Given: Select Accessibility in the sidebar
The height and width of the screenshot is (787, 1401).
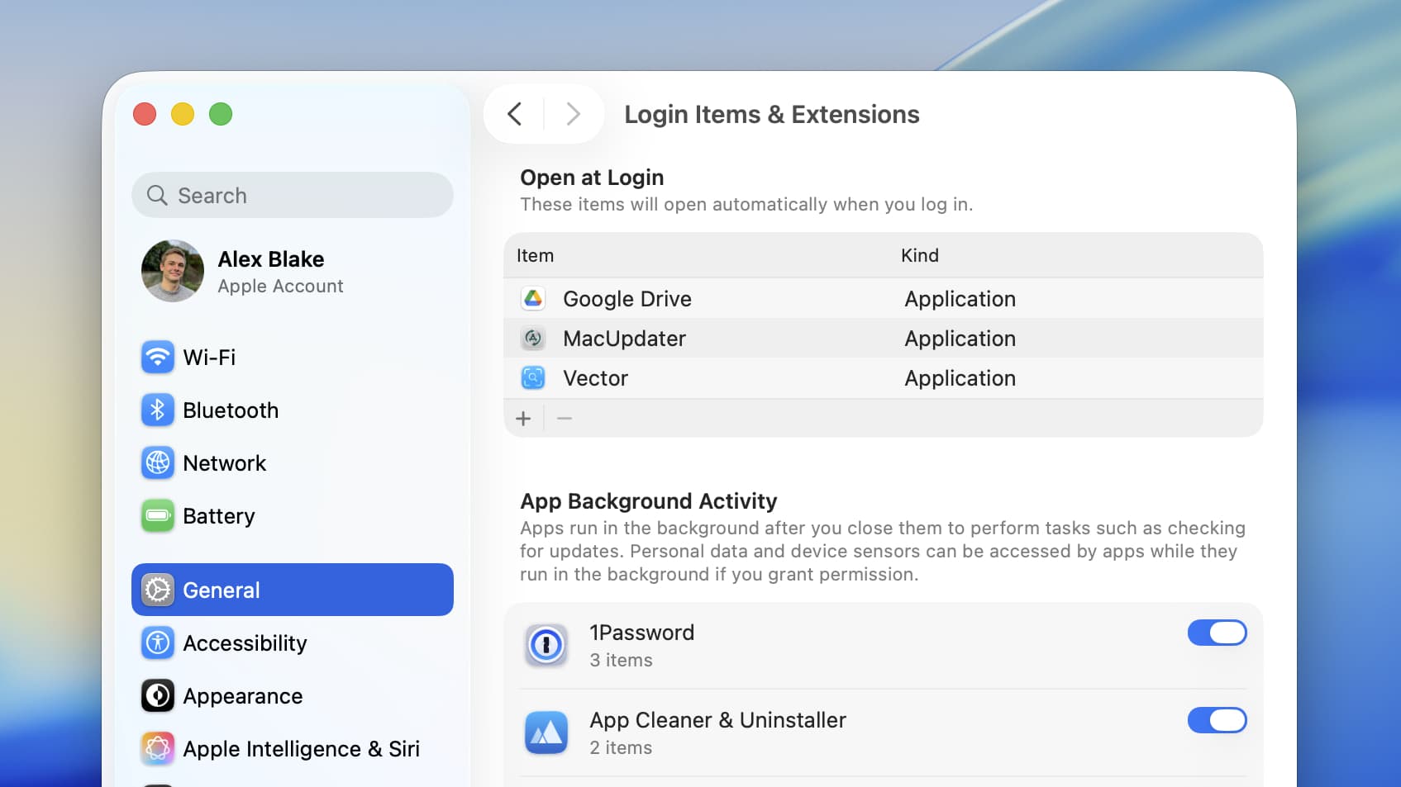Looking at the screenshot, I should [245, 642].
